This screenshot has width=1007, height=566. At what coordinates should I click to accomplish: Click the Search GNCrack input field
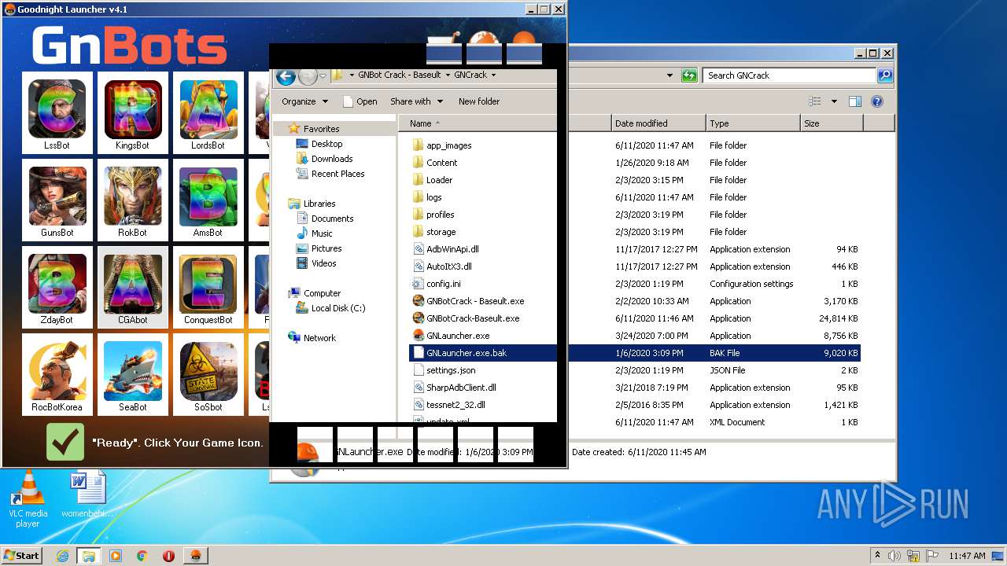(789, 75)
